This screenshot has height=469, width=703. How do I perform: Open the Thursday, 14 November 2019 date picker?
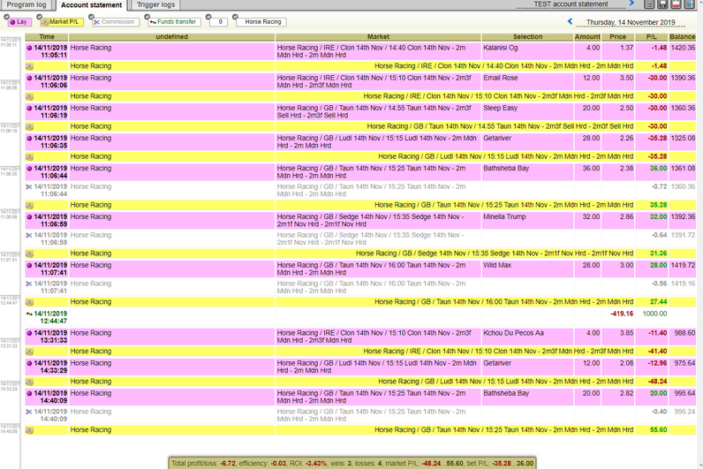[x=631, y=22]
